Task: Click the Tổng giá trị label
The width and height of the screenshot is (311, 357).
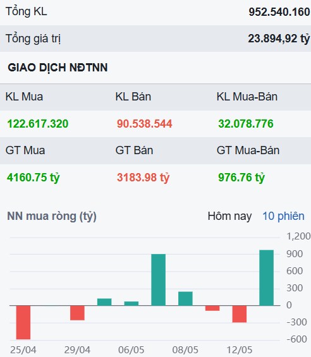Action: 33,39
